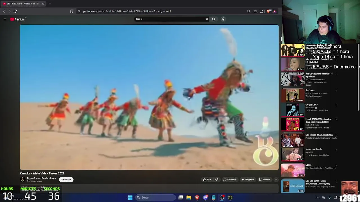Open File Explorer from the taskbar
Screen dimensions: 360x202
pos(189,198)
